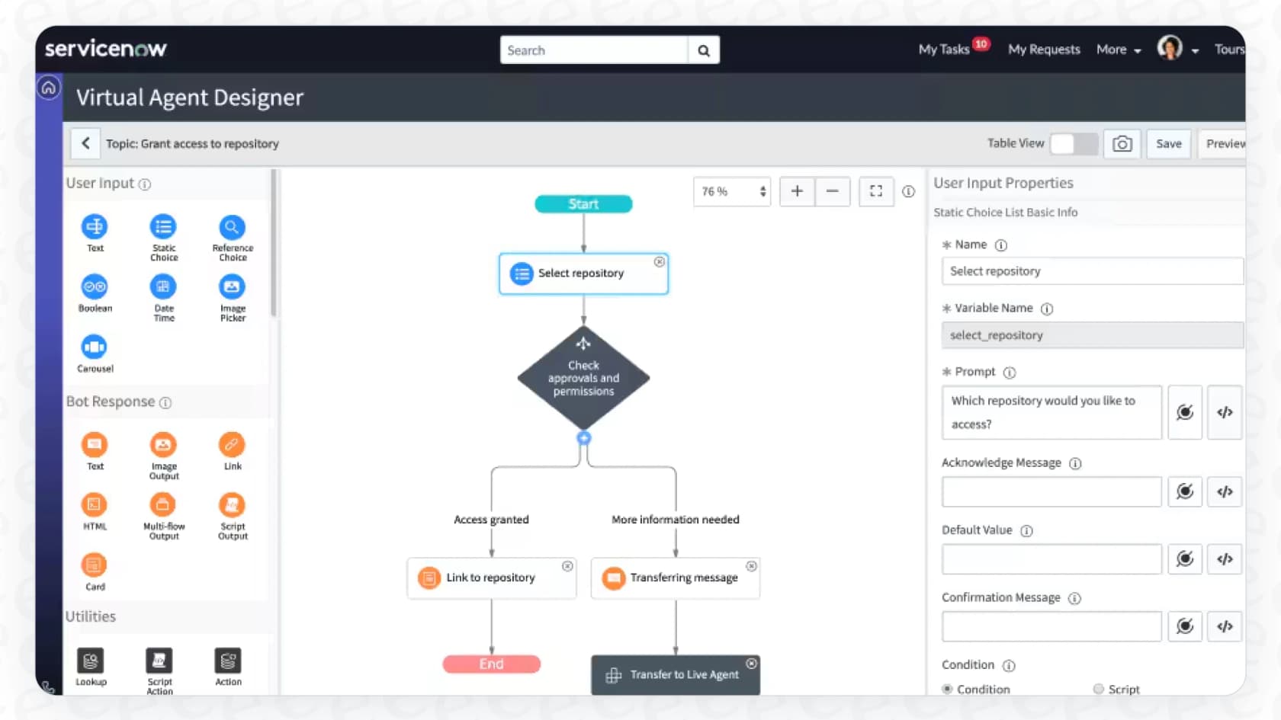
Task: Select the Condition radio button
Action: pos(947,689)
